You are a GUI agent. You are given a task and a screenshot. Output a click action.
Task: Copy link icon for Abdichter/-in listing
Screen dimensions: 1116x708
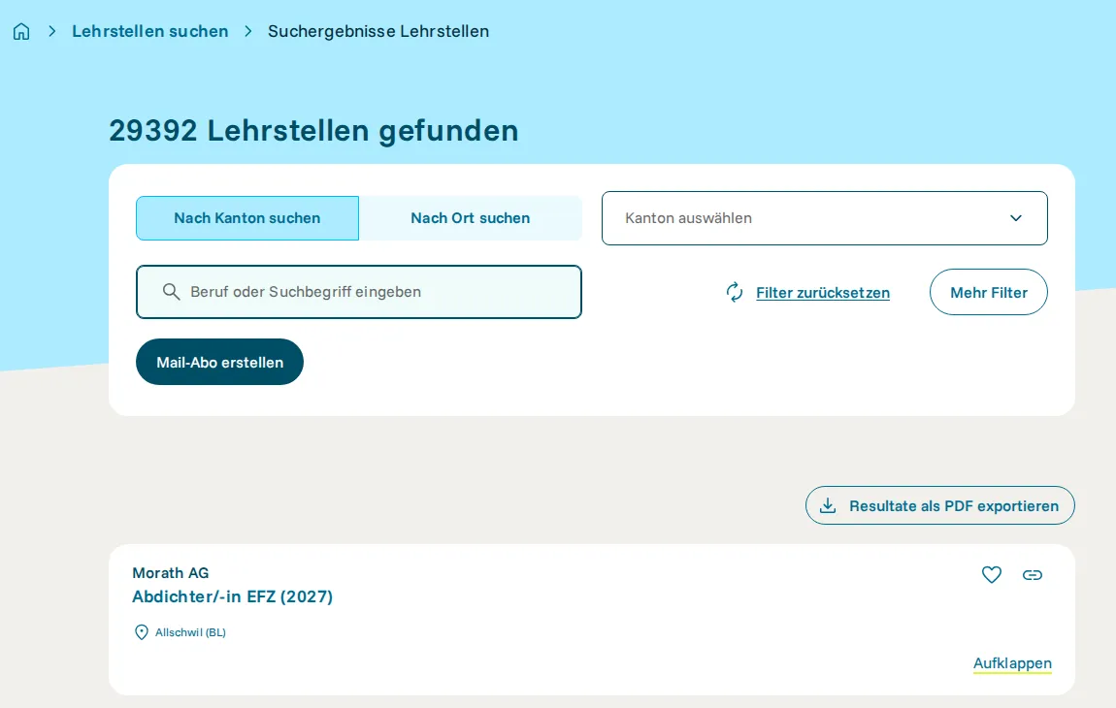[x=1033, y=575]
